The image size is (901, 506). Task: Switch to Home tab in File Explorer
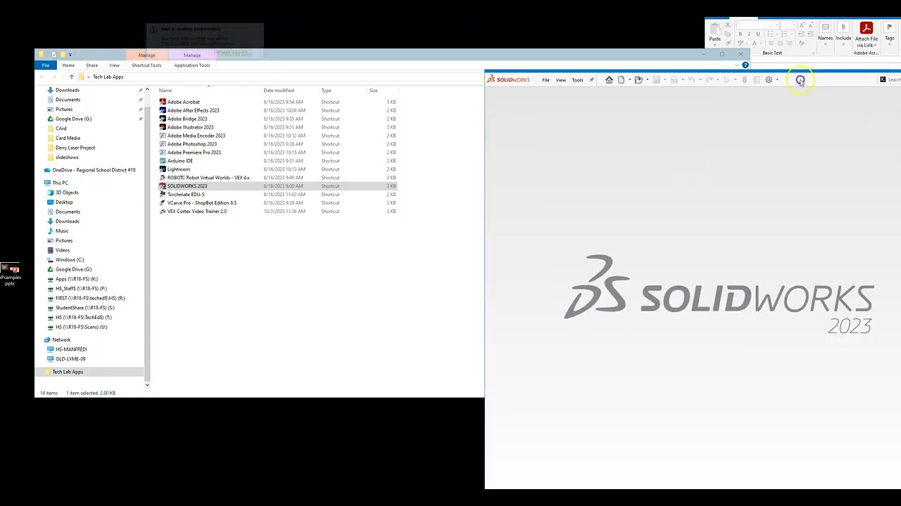point(68,65)
